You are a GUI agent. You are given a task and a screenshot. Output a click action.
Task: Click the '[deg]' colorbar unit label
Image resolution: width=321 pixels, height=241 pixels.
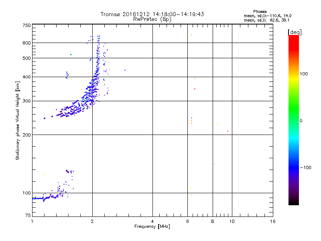tap(295, 32)
